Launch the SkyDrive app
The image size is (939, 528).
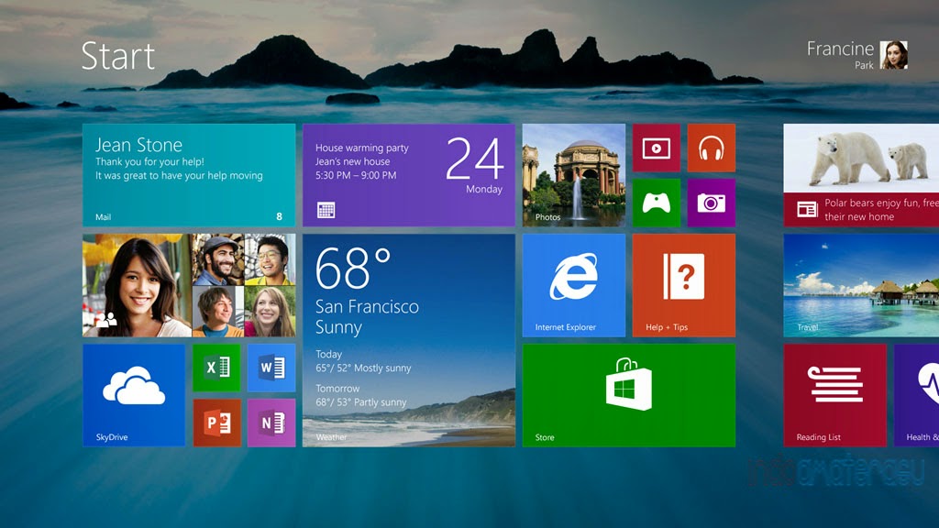pos(135,394)
